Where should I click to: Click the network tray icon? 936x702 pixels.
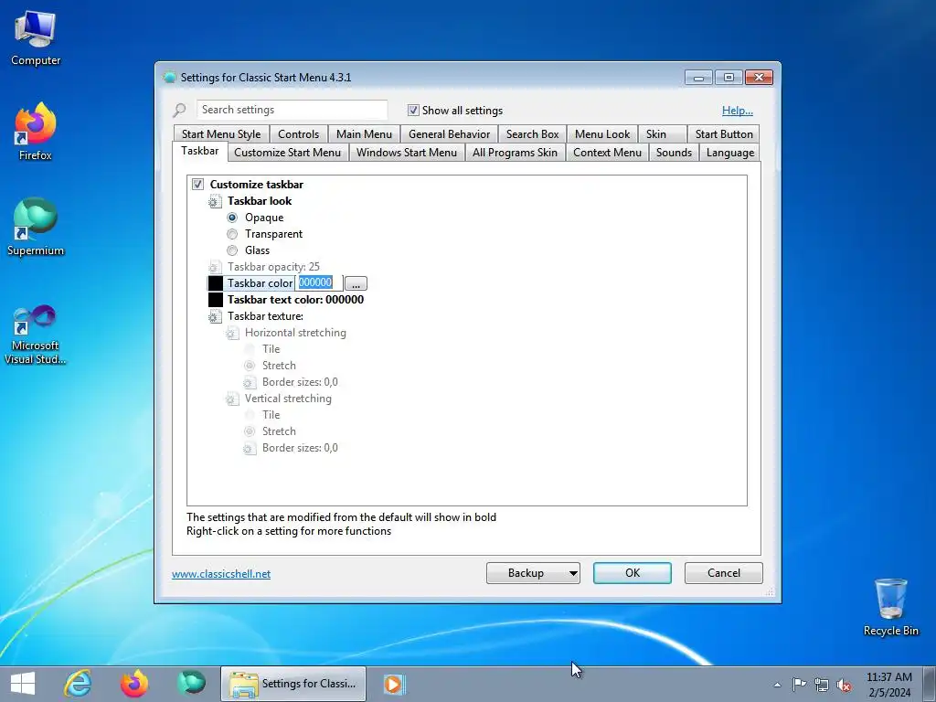click(822, 684)
